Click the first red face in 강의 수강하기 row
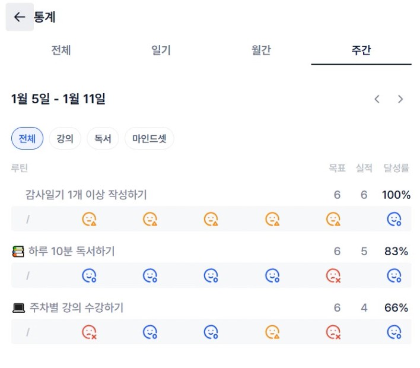The width and height of the screenshot is (420, 368). point(89,332)
